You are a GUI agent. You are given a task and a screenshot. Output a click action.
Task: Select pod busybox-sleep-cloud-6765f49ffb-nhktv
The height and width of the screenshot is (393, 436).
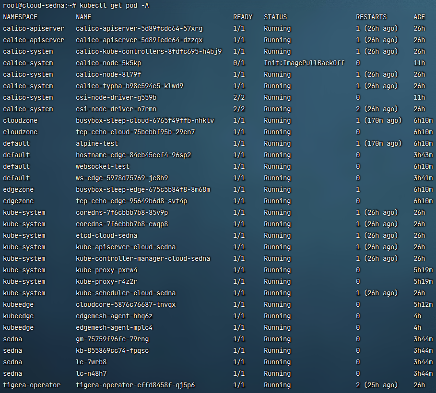pos(145,121)
